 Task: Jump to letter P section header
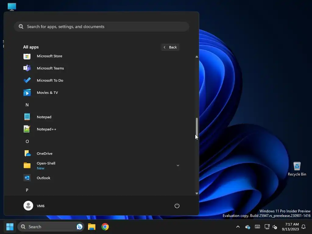27,190
